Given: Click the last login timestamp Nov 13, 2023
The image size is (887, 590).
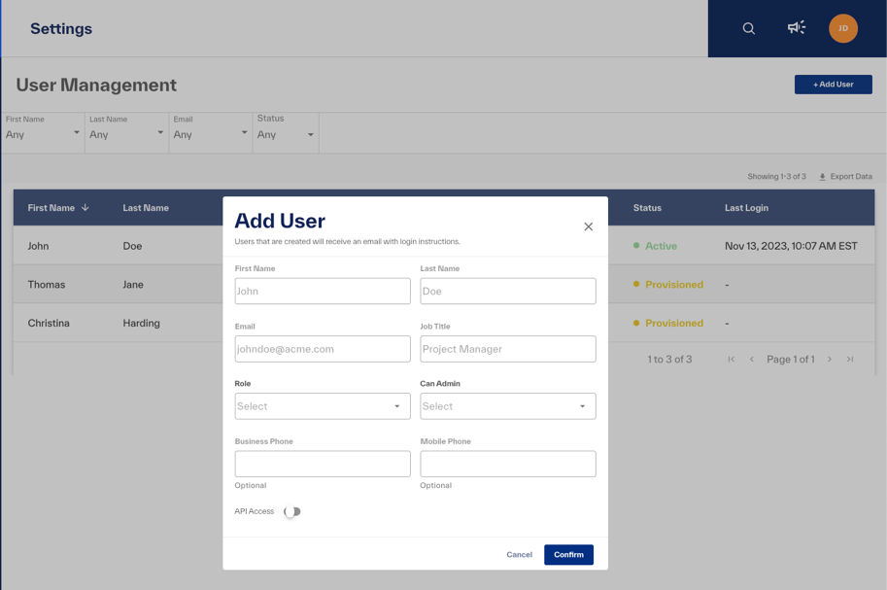Looking at the screenshot, I should (x=791, y=246).
